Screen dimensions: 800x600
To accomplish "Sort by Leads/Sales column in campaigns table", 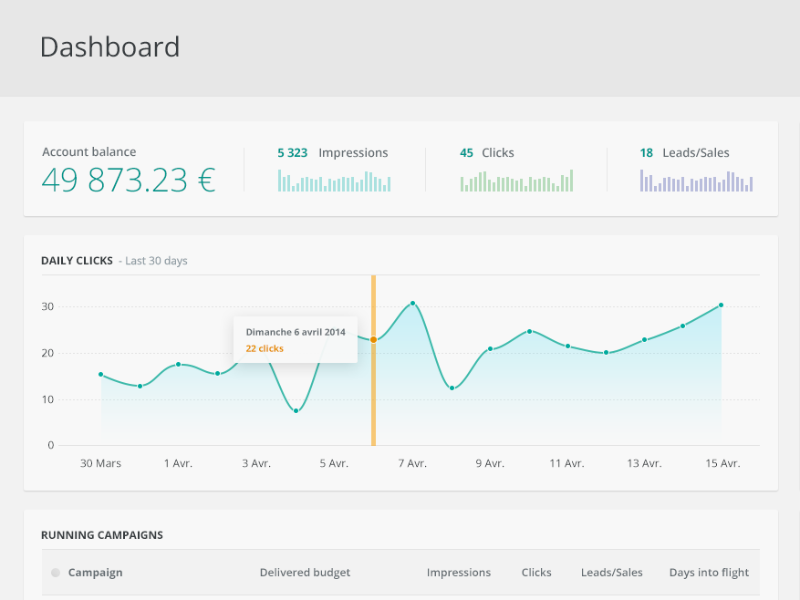I will tap(612, 573).
